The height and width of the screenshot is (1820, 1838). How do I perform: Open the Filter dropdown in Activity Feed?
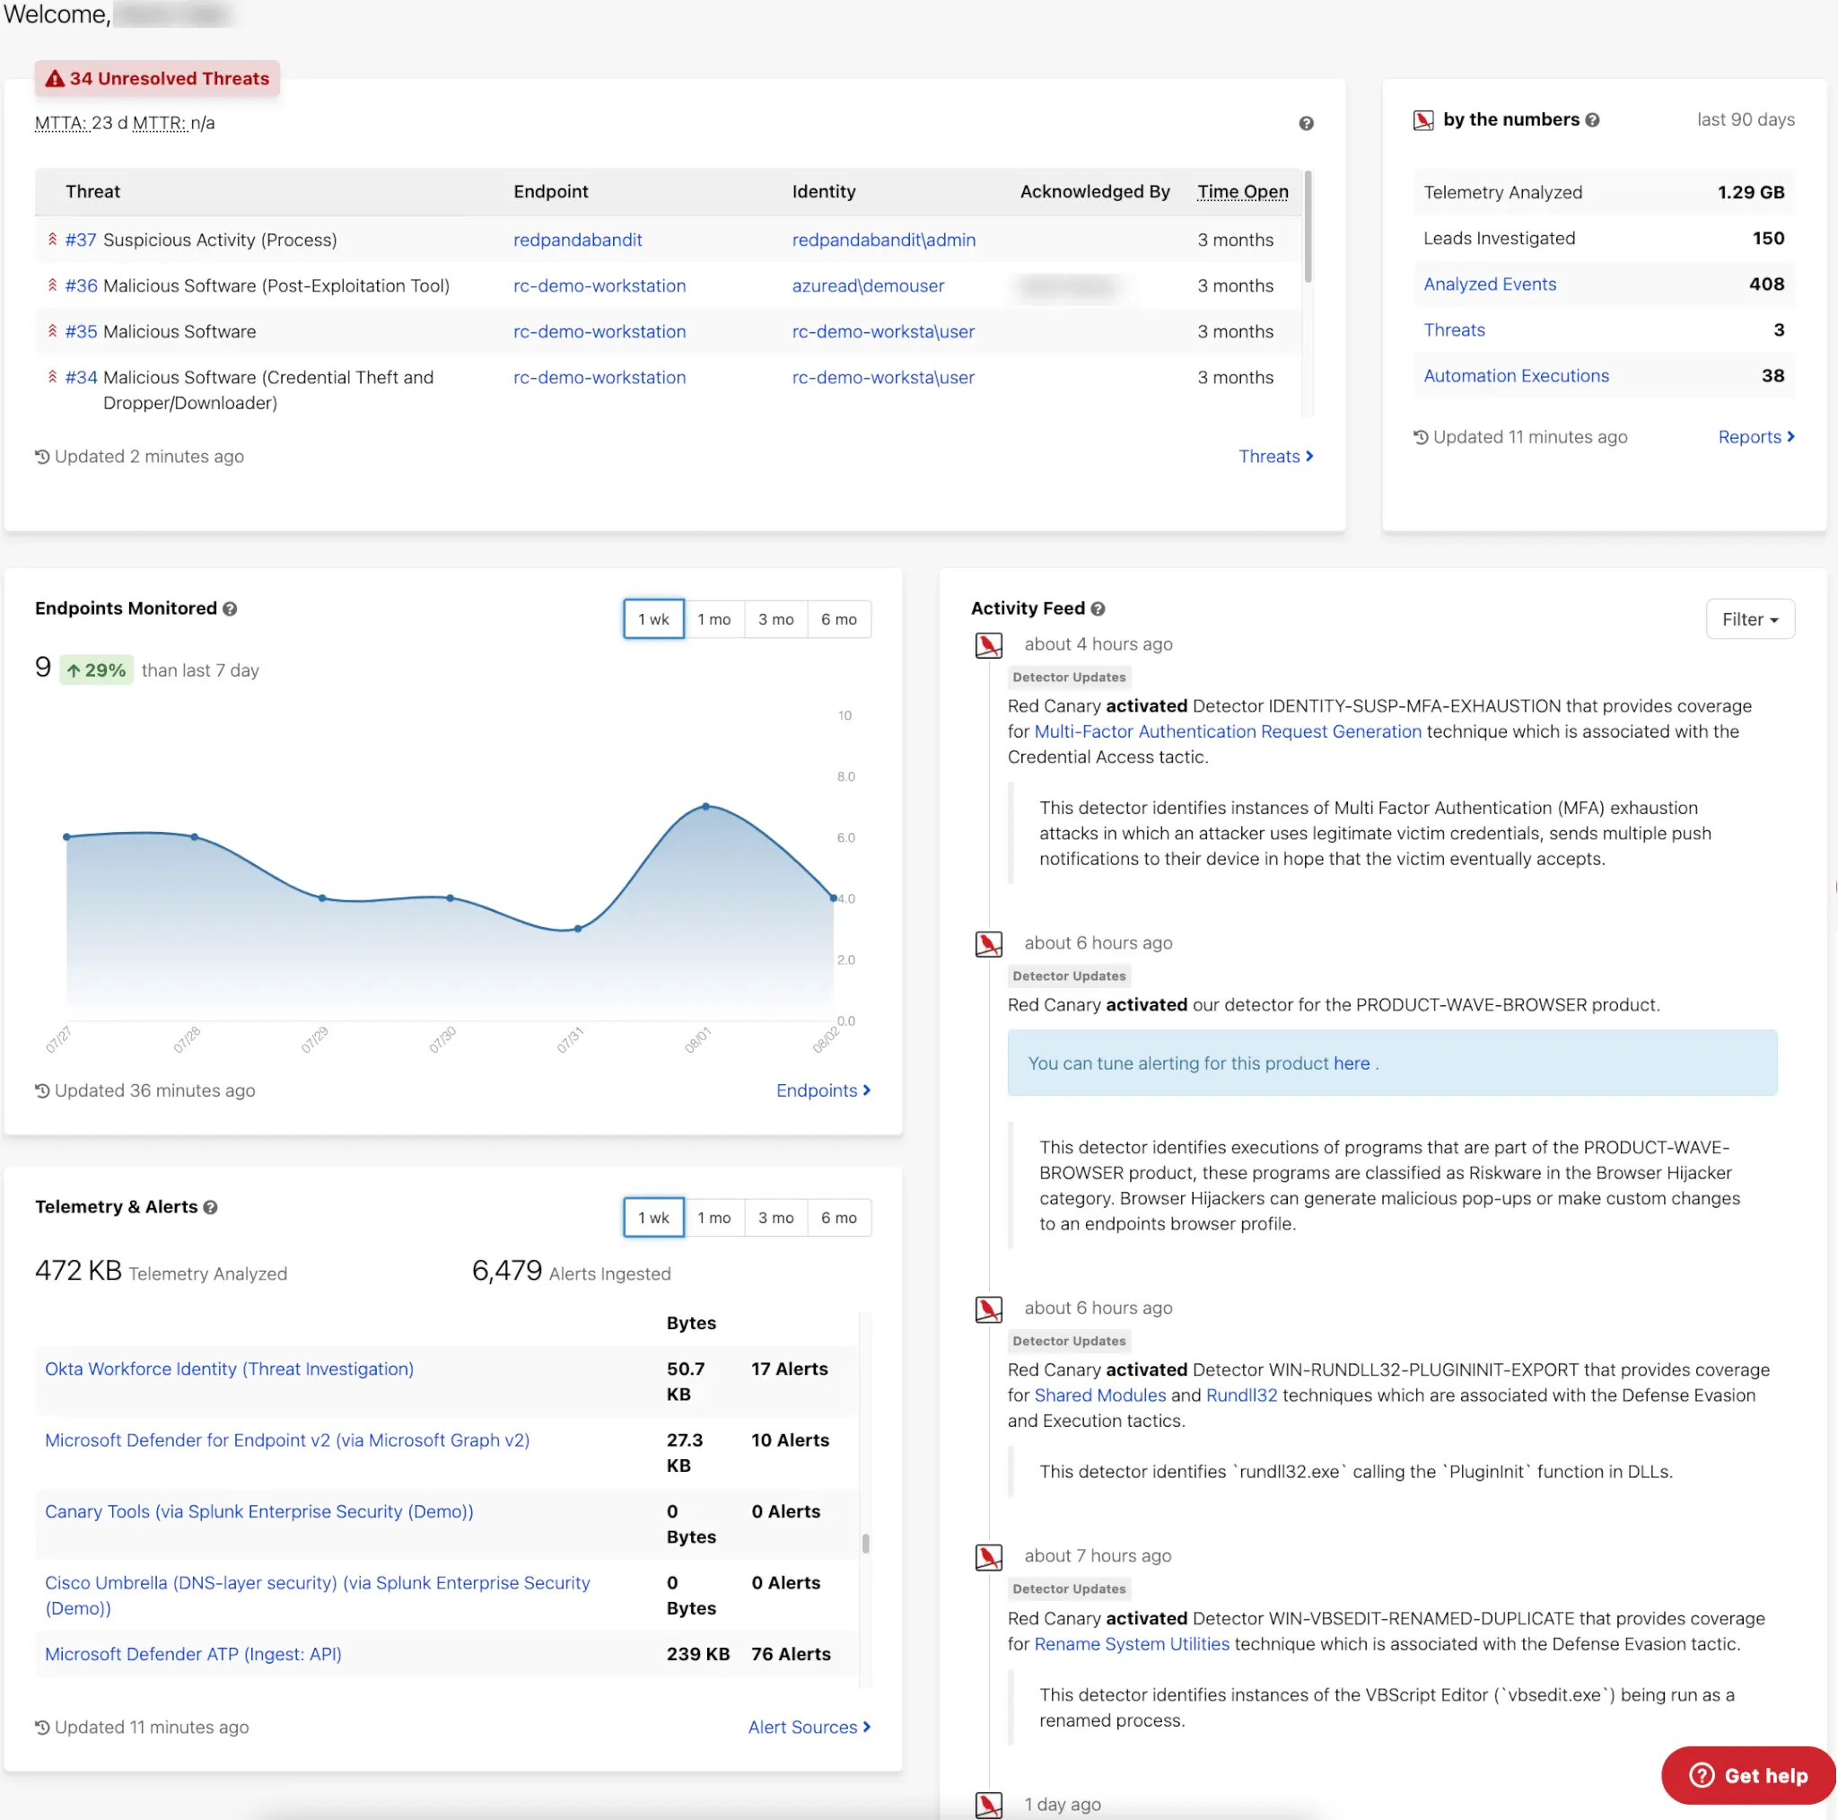click(1750, 618)
